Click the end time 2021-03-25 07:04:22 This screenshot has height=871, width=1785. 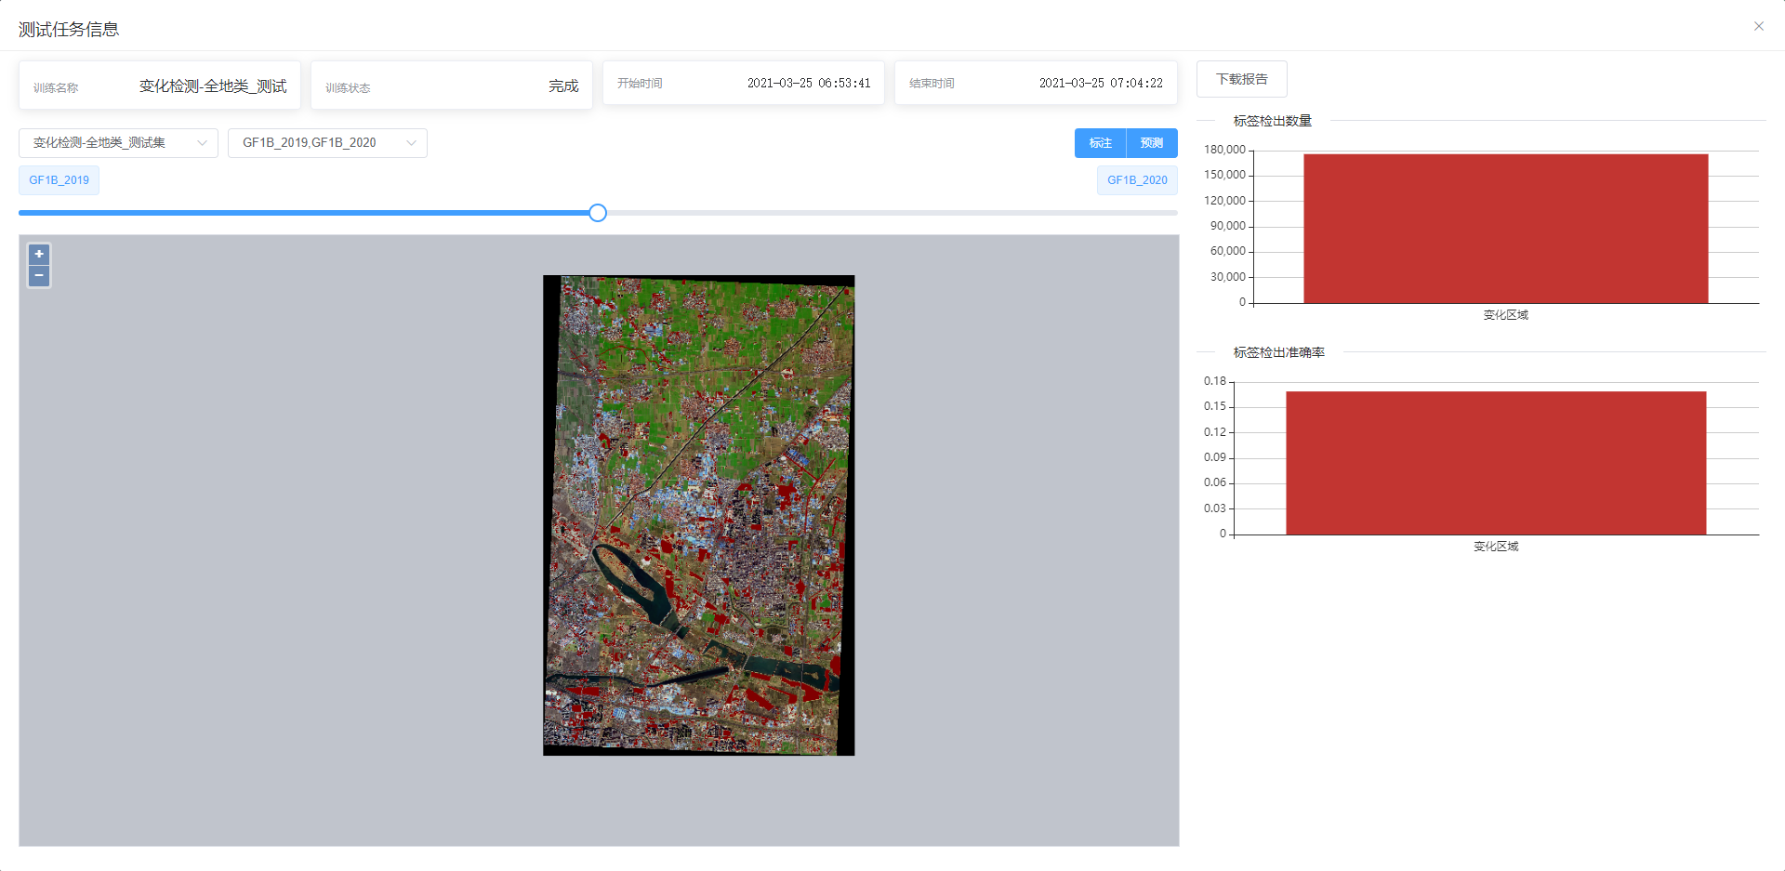[1101, 84]
